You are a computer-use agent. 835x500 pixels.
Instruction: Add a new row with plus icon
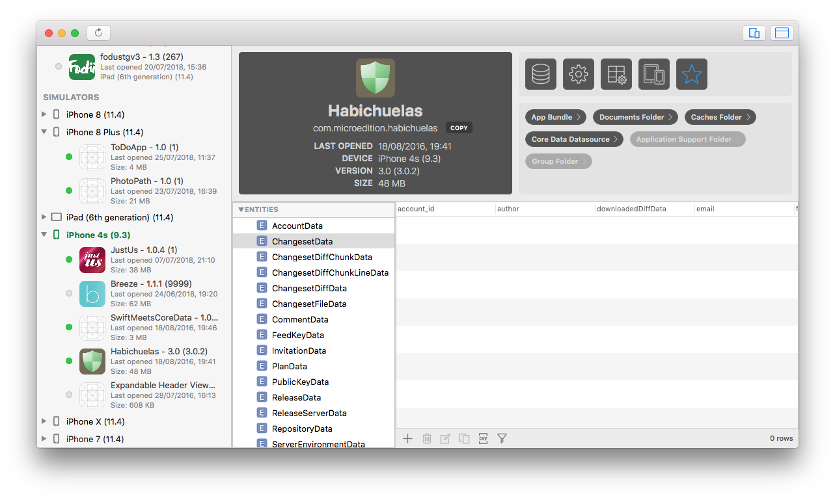click(407, 439)
